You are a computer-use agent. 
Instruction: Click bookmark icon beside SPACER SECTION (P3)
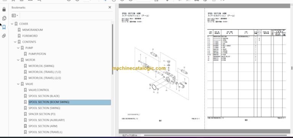click(25, 114)
